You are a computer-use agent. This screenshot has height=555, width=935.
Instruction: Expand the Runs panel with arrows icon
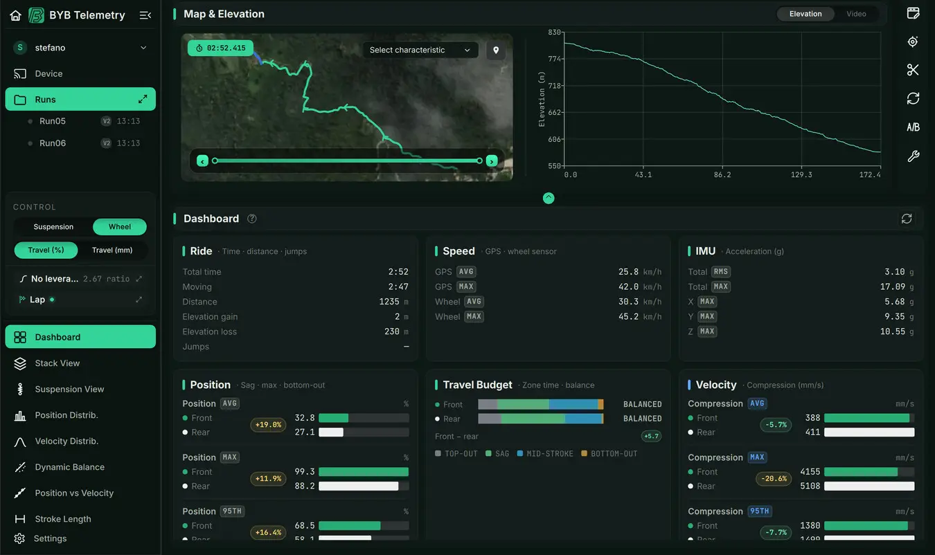(x=143, y=99)
